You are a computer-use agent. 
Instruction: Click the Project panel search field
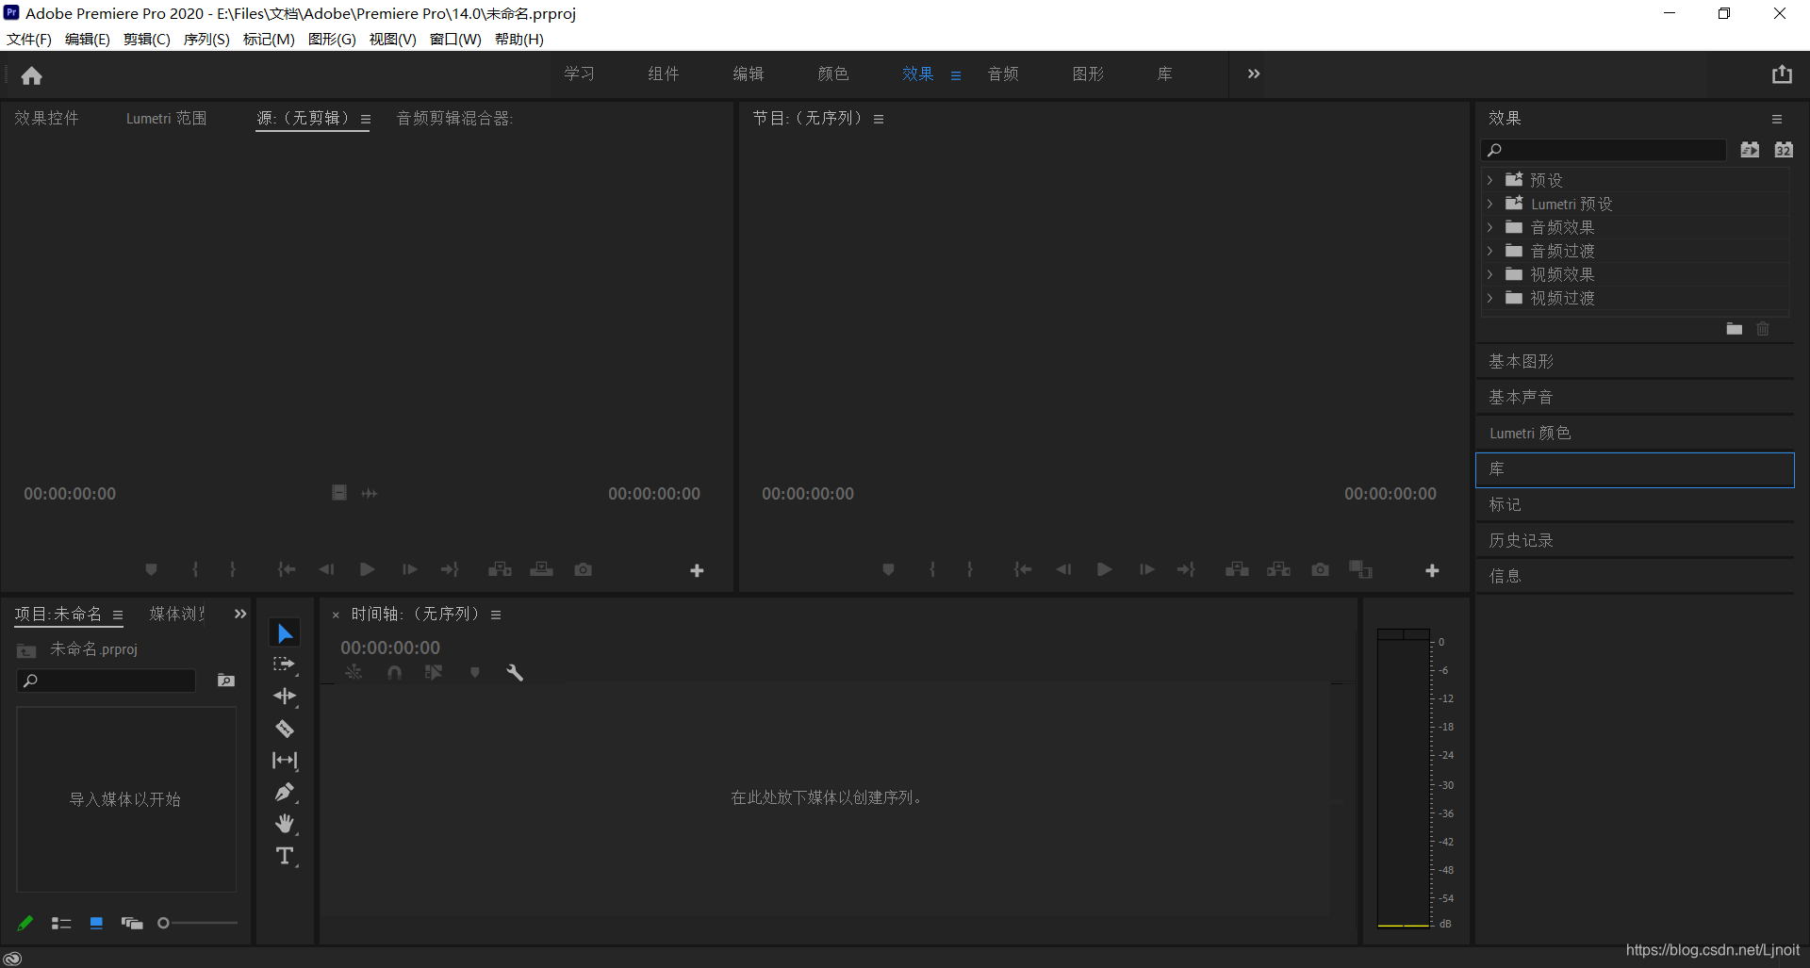pyautogui.click(x=107, y=681)
